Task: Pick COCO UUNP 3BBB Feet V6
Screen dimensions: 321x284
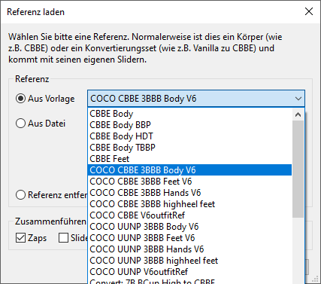Action: coord(189,238)
